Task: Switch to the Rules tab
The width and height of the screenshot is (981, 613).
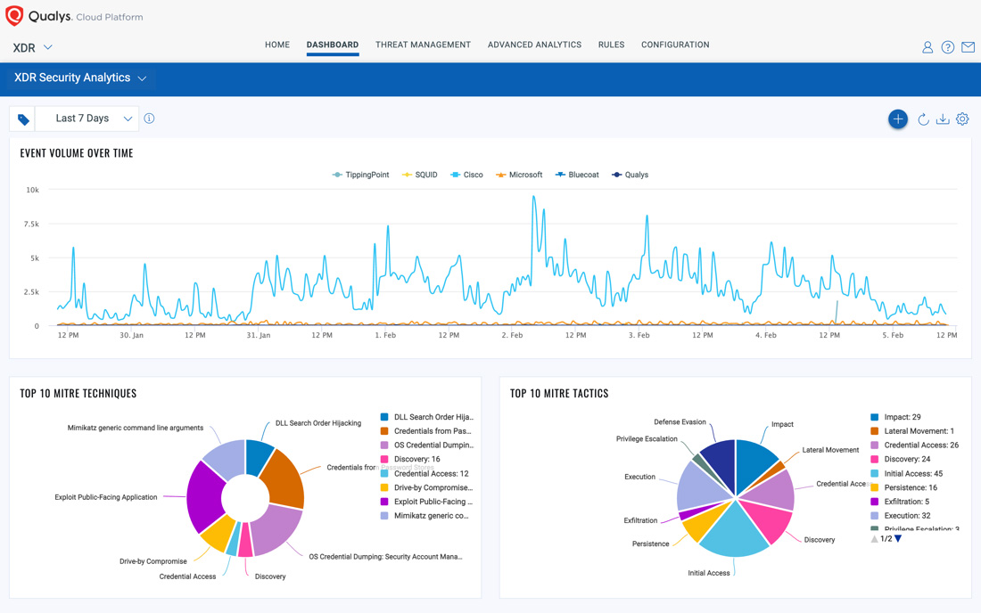Action: pos(611,45)
